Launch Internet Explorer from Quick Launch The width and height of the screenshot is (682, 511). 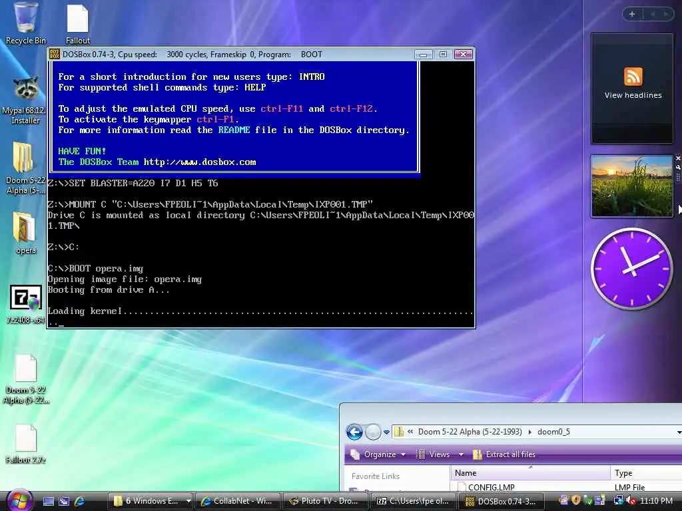pos(79,501)
